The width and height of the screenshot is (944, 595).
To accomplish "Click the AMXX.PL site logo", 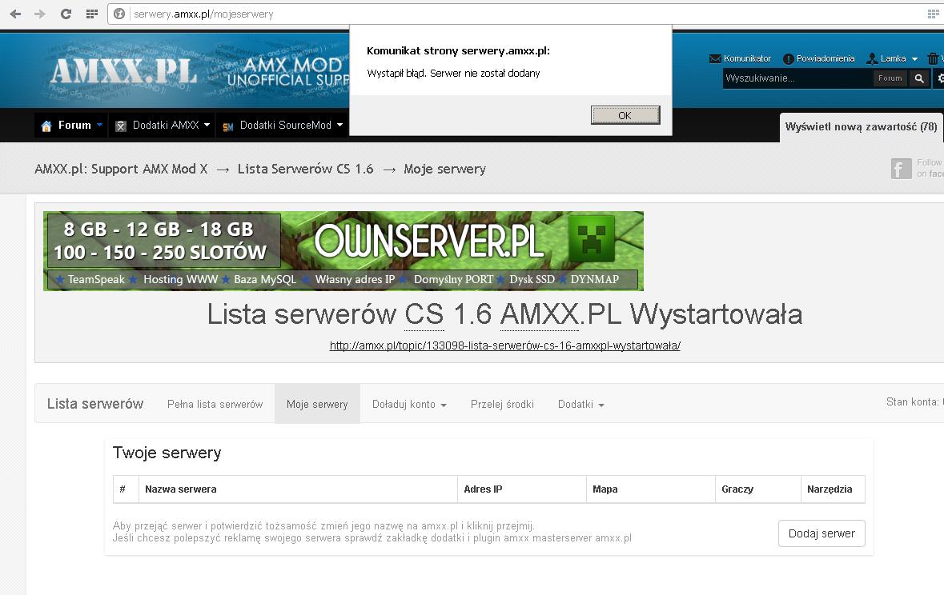I will pos(124,71).
